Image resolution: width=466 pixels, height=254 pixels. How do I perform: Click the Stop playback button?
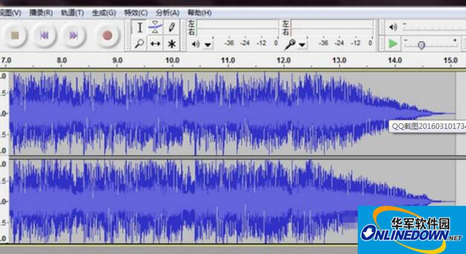point(14,36)
